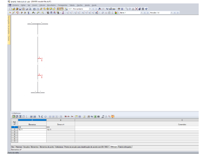The image size is (206, 154).
Task: Select cell 10,11 in Zonas c/t column
Action: click(x=61, y=129)
